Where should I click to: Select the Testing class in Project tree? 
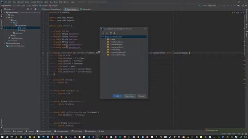(21, 31)
